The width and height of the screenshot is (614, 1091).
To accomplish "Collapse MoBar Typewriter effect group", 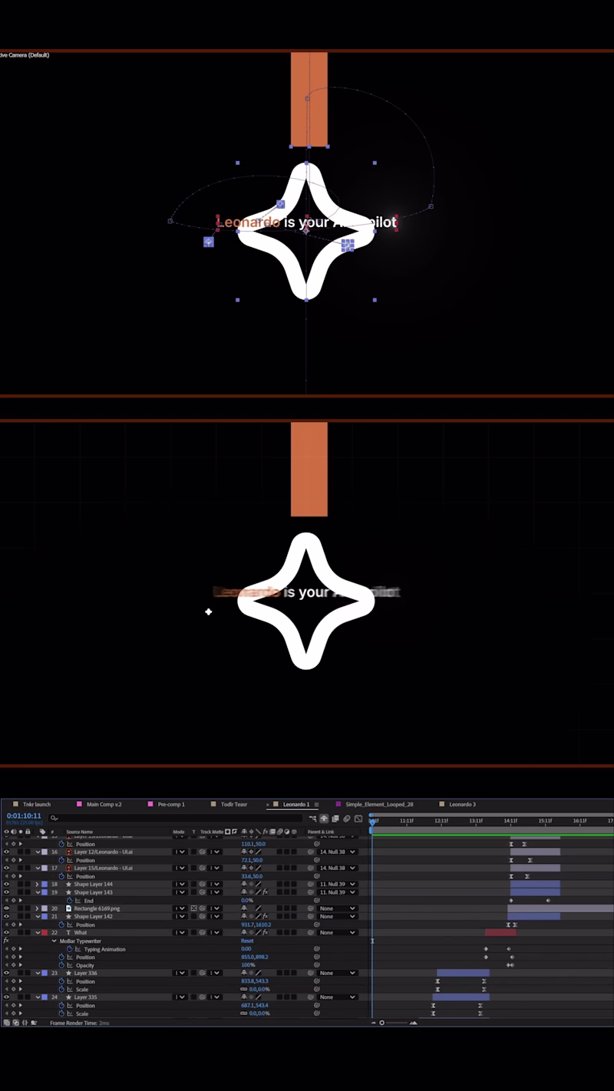I will [x=54, y=941].
